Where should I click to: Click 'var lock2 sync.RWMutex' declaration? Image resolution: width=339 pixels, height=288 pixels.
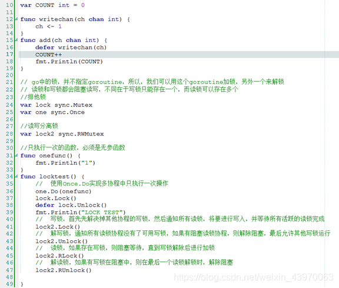62,134
